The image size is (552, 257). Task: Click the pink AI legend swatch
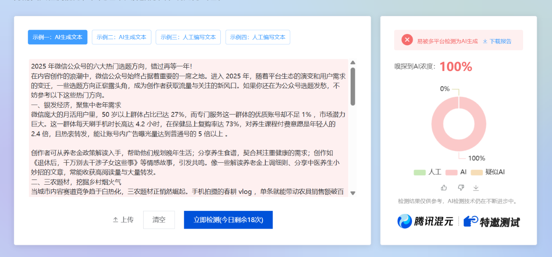tap(451, 172)
